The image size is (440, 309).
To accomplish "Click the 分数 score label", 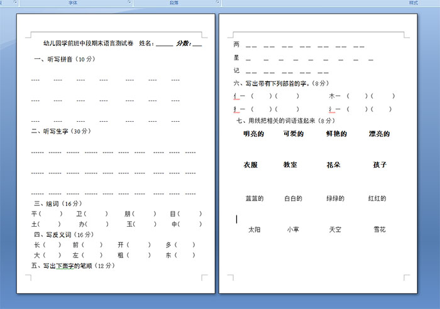I will coord(184,43).
